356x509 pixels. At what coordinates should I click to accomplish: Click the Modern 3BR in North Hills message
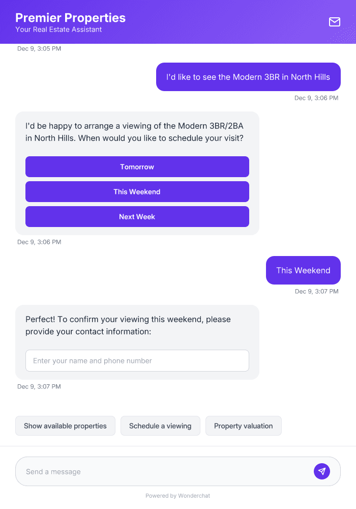tap(248, 77)
